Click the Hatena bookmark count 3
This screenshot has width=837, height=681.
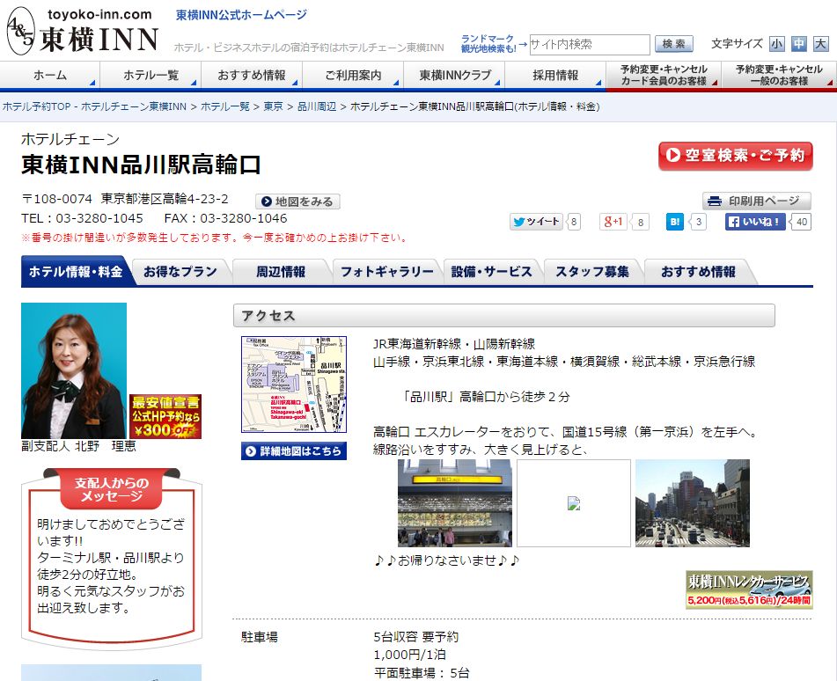coord(698,222)
